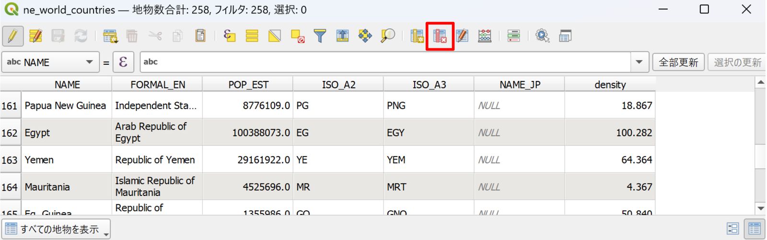This screenshot has width=767, height=240.
Task: Sort by NAME column header
Action: coord(67,85)
